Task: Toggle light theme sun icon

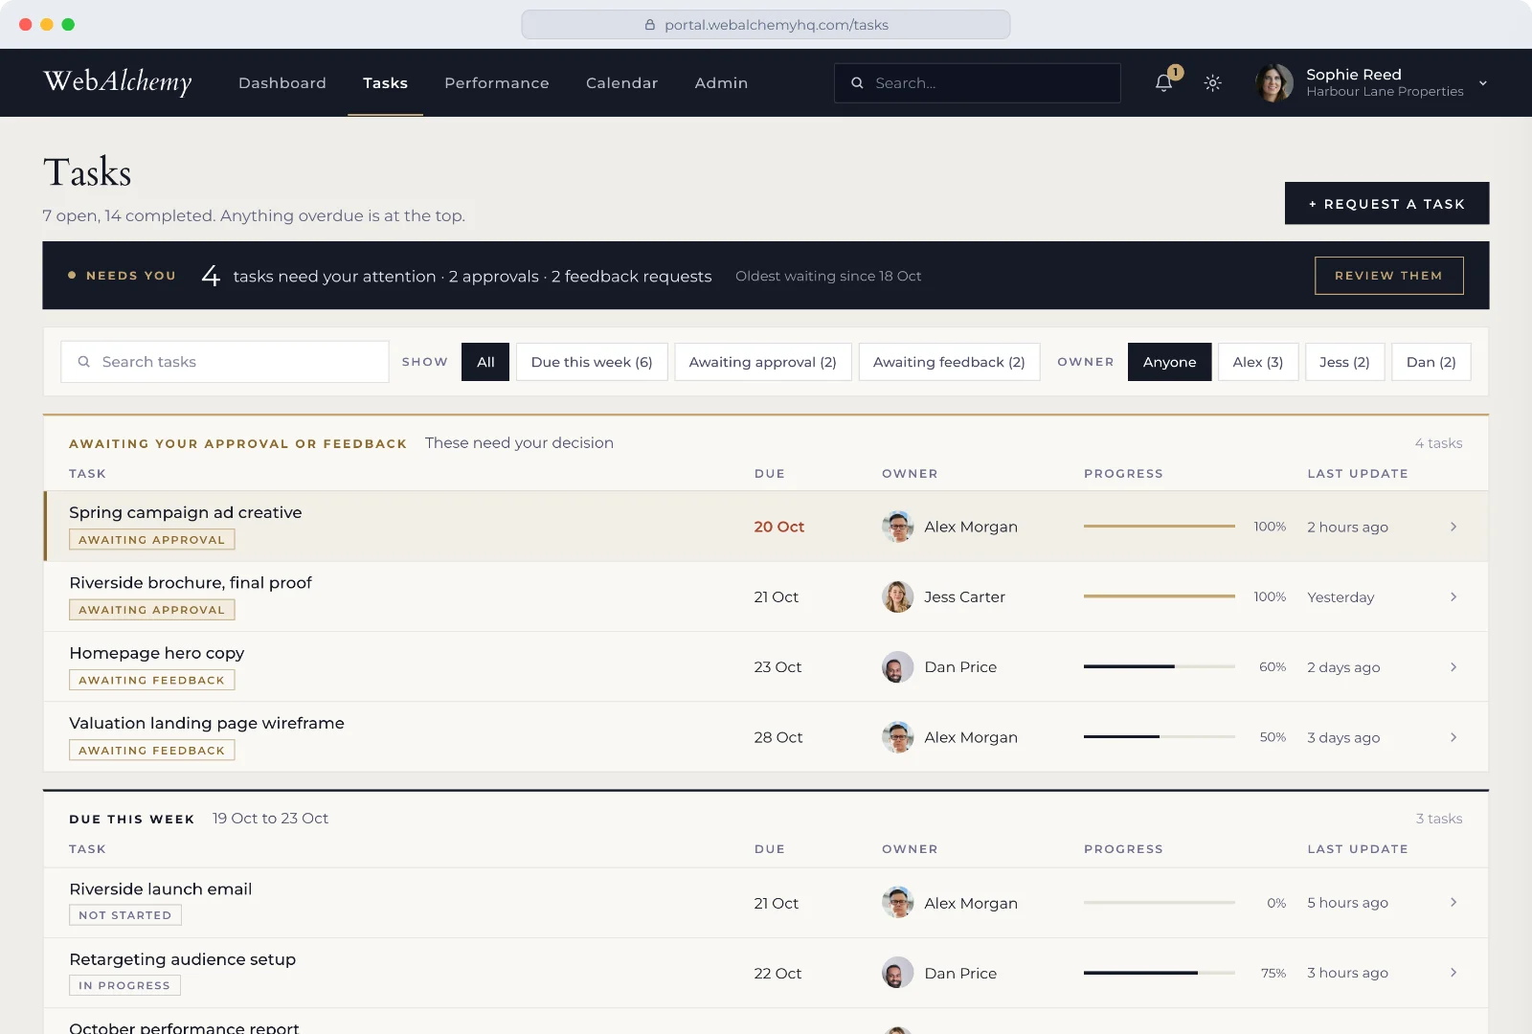Action: (x=1212, y=83)
